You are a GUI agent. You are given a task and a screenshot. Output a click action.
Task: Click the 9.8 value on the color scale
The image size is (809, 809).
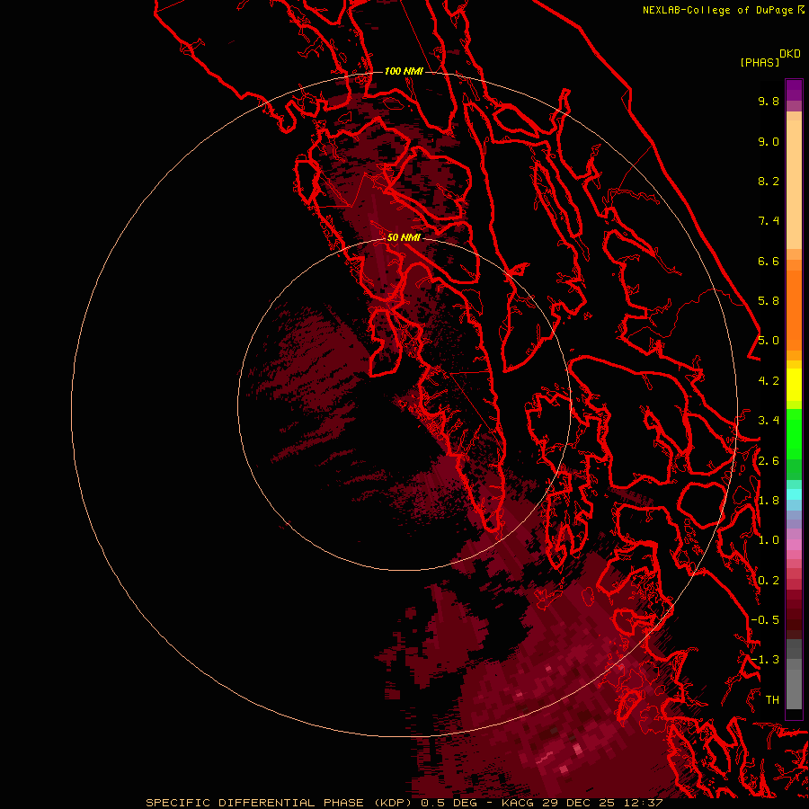(x=769, y=101)
